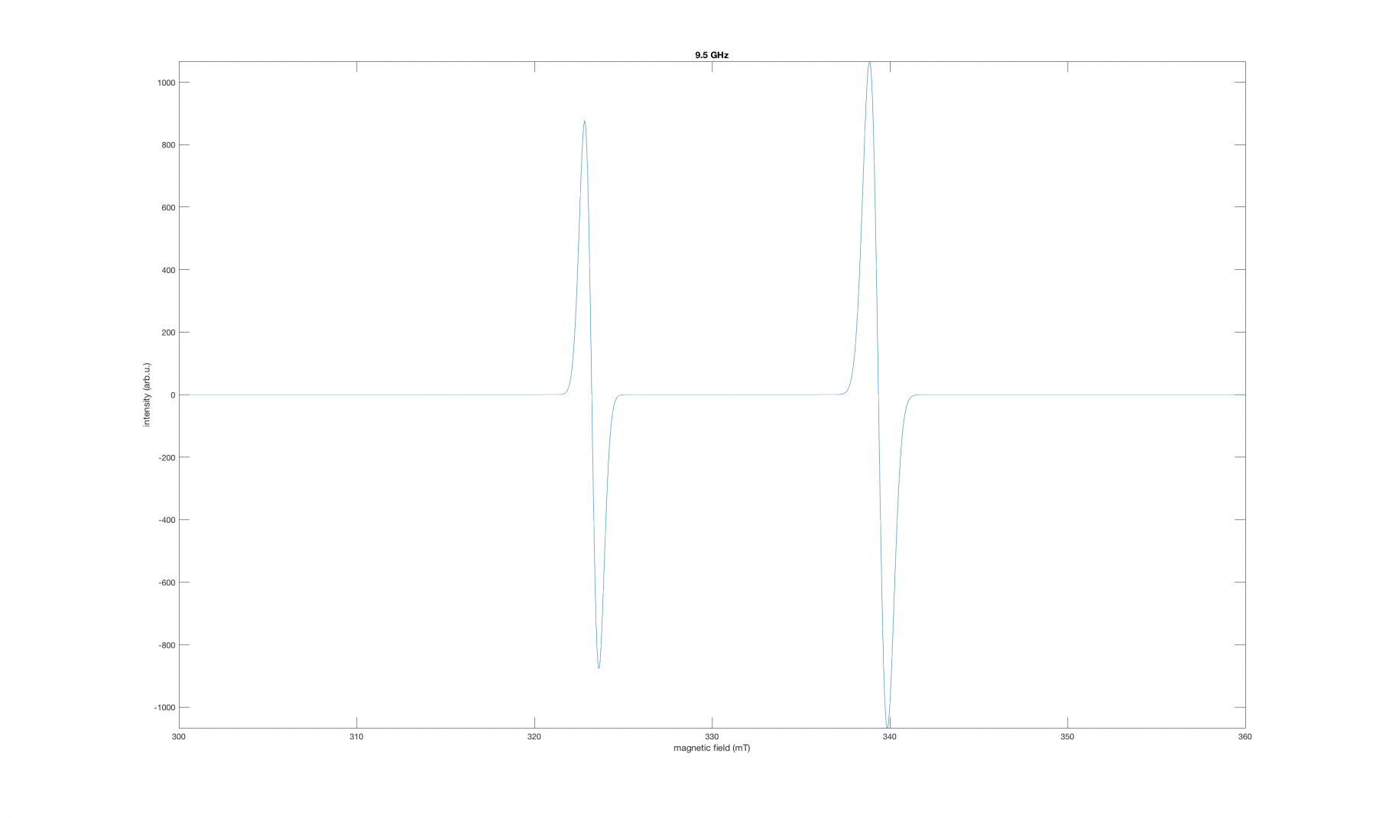Image resolution: width=1376 pixels, height=818 pixels.
Task: Click the plot title "9.5 GHz"
Action: pyautogui.click(x=711, y=55)
